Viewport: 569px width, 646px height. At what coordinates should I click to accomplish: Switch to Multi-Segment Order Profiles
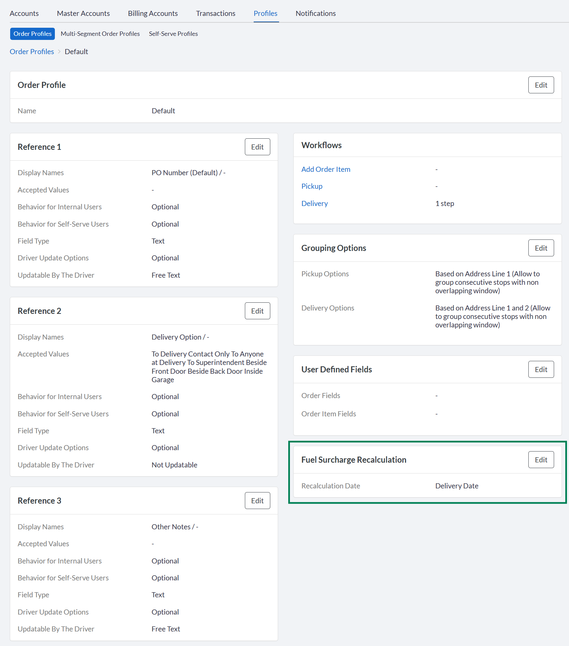coord(100,34)
